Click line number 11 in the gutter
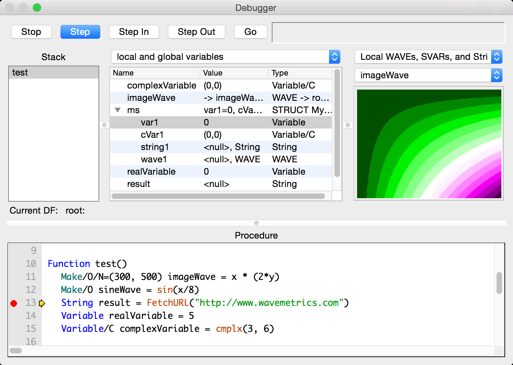This screenshot has height=365, width=513. 31,277
